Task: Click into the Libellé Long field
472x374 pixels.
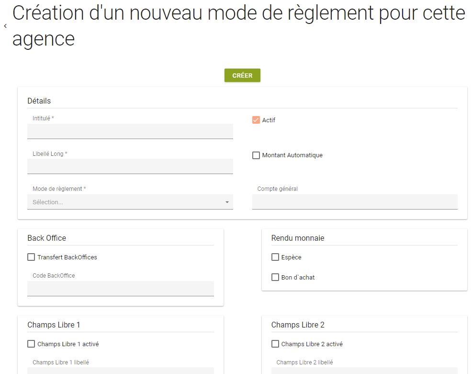Action: 130,166
